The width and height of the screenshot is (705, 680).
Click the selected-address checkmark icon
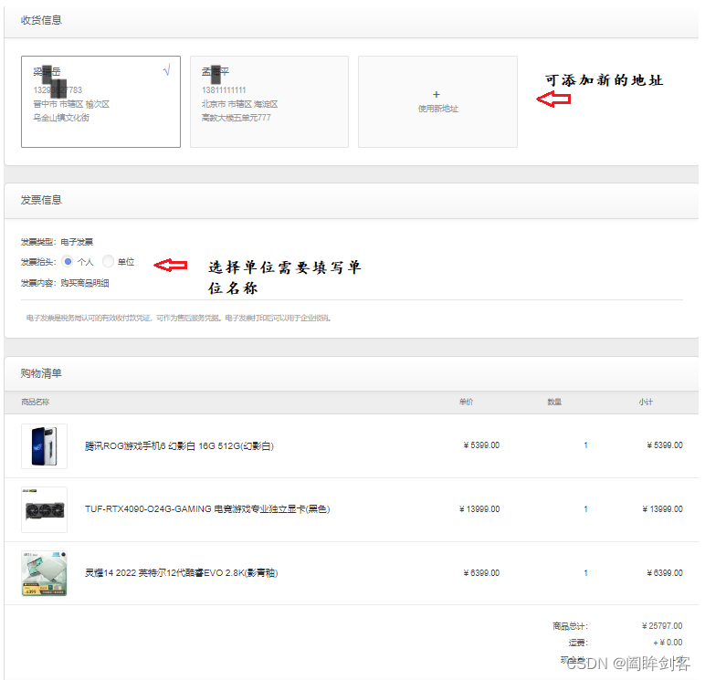click(167, 70)
